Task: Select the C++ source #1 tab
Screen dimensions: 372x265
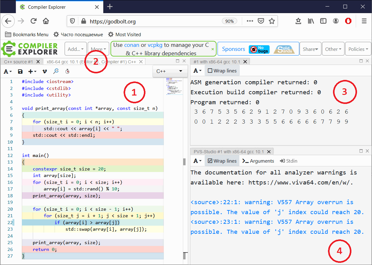Action: click(18, 62)
